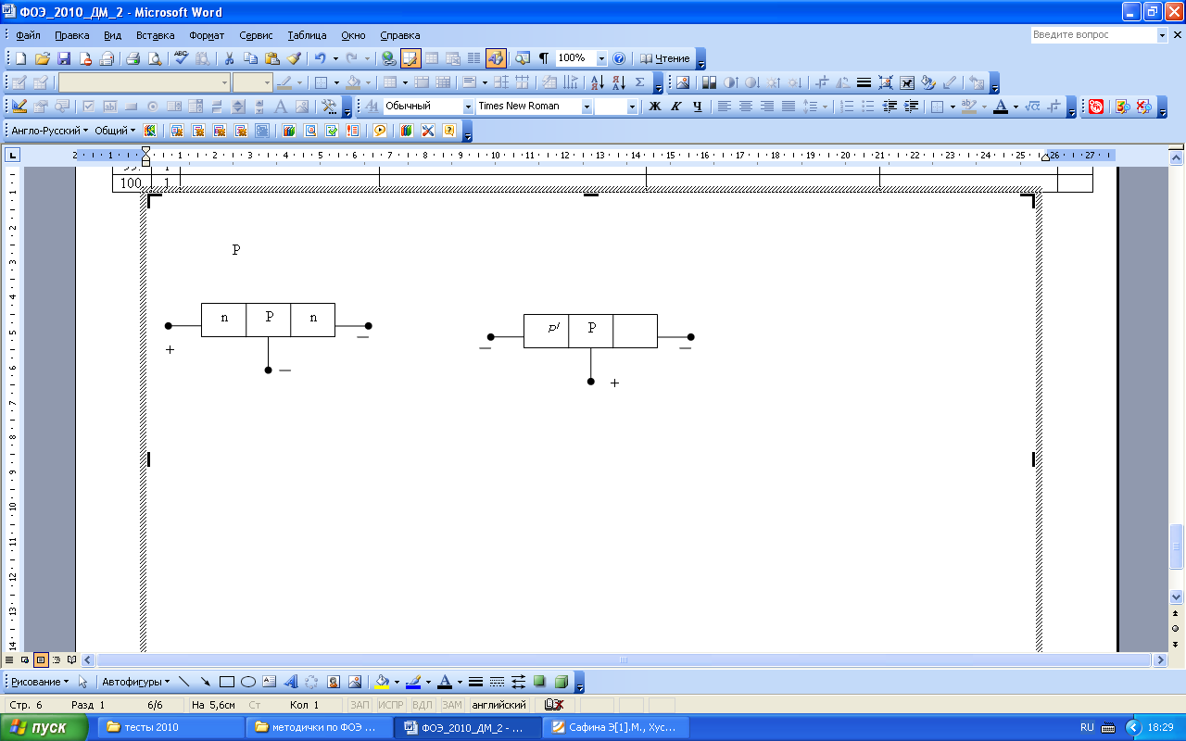Image resolution: width=1186 pixels, height=741 pixels.
Task: Click the Format Painter brush icon
Action: coord(294,58)
